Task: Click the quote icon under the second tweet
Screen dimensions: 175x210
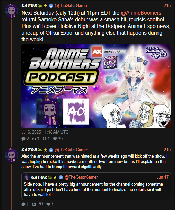Action: click(x=41, y=204)
